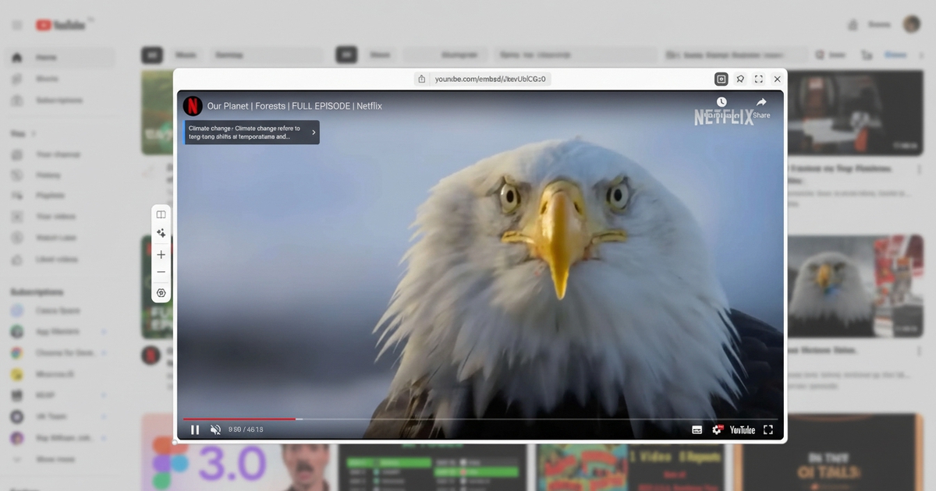The height and width of the screenshot is (491, 936).
Task: Click the youtube.com embed URL field
Action: 490,79
